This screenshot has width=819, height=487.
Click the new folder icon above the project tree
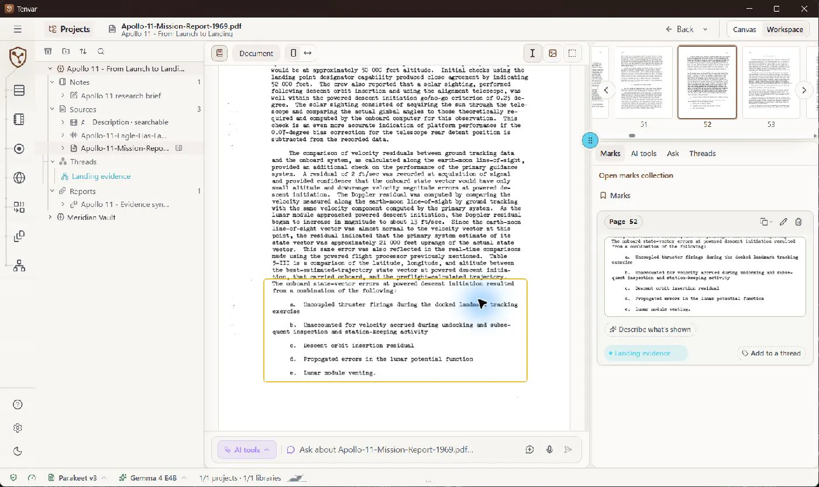(66, 51)
